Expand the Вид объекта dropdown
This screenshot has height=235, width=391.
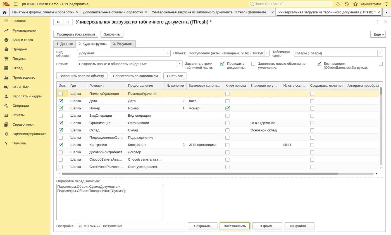pyautogui.click(x=168, y=53)
